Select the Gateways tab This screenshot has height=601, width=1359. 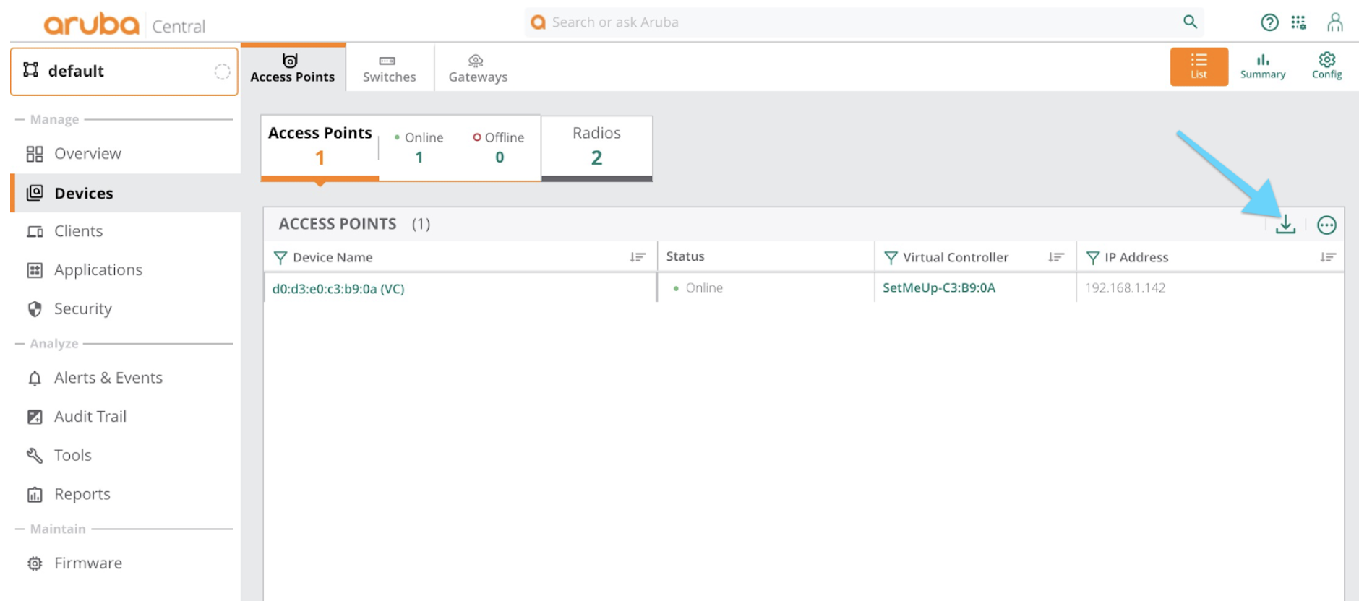point(478,68)
